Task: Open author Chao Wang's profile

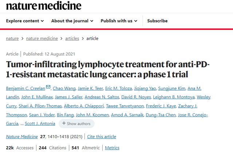Action: click(x=64, y=88)
